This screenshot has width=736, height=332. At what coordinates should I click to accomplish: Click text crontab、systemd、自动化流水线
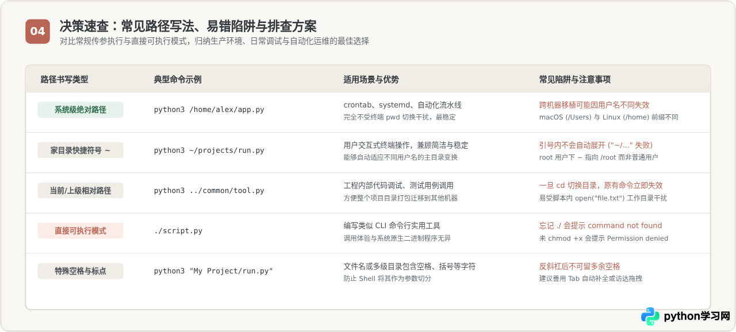point(402,105)
